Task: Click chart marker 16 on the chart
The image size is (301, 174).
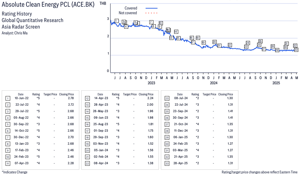Action: 191,38
